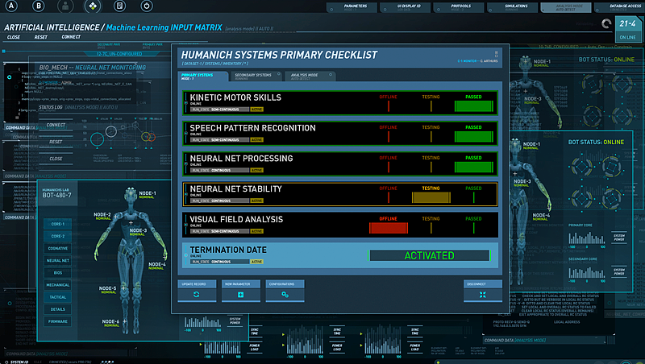Toggle ACTIVE badge on Neural Net Stability row
Viewport: 645px width, 364px height.
click(x=256, y=201)
